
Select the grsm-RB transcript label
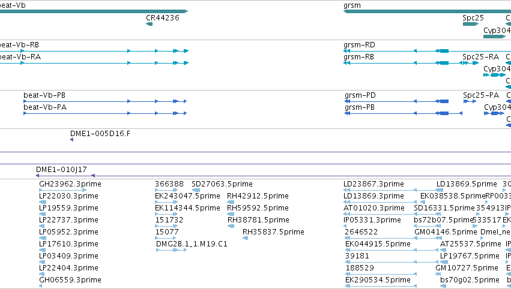tap(358, 57)
